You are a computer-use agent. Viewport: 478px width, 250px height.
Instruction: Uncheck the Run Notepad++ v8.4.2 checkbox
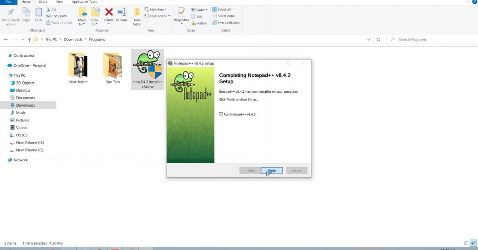[221, 115]
